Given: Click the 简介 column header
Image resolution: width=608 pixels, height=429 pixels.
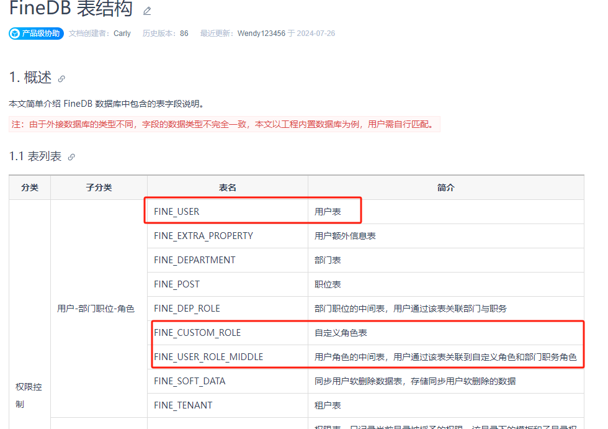Looking at the screenshot, I should 446,187.
